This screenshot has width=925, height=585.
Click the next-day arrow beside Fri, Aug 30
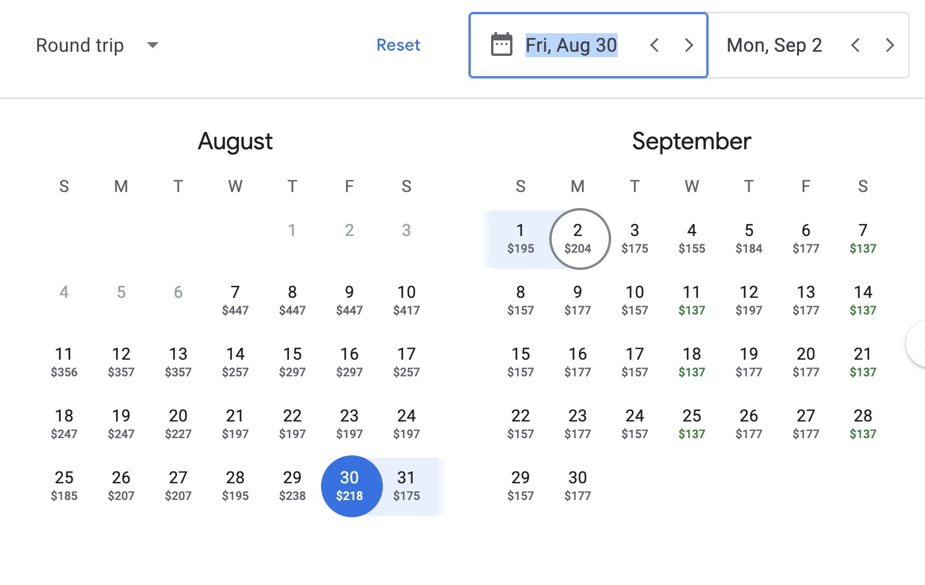coord(688,45)
